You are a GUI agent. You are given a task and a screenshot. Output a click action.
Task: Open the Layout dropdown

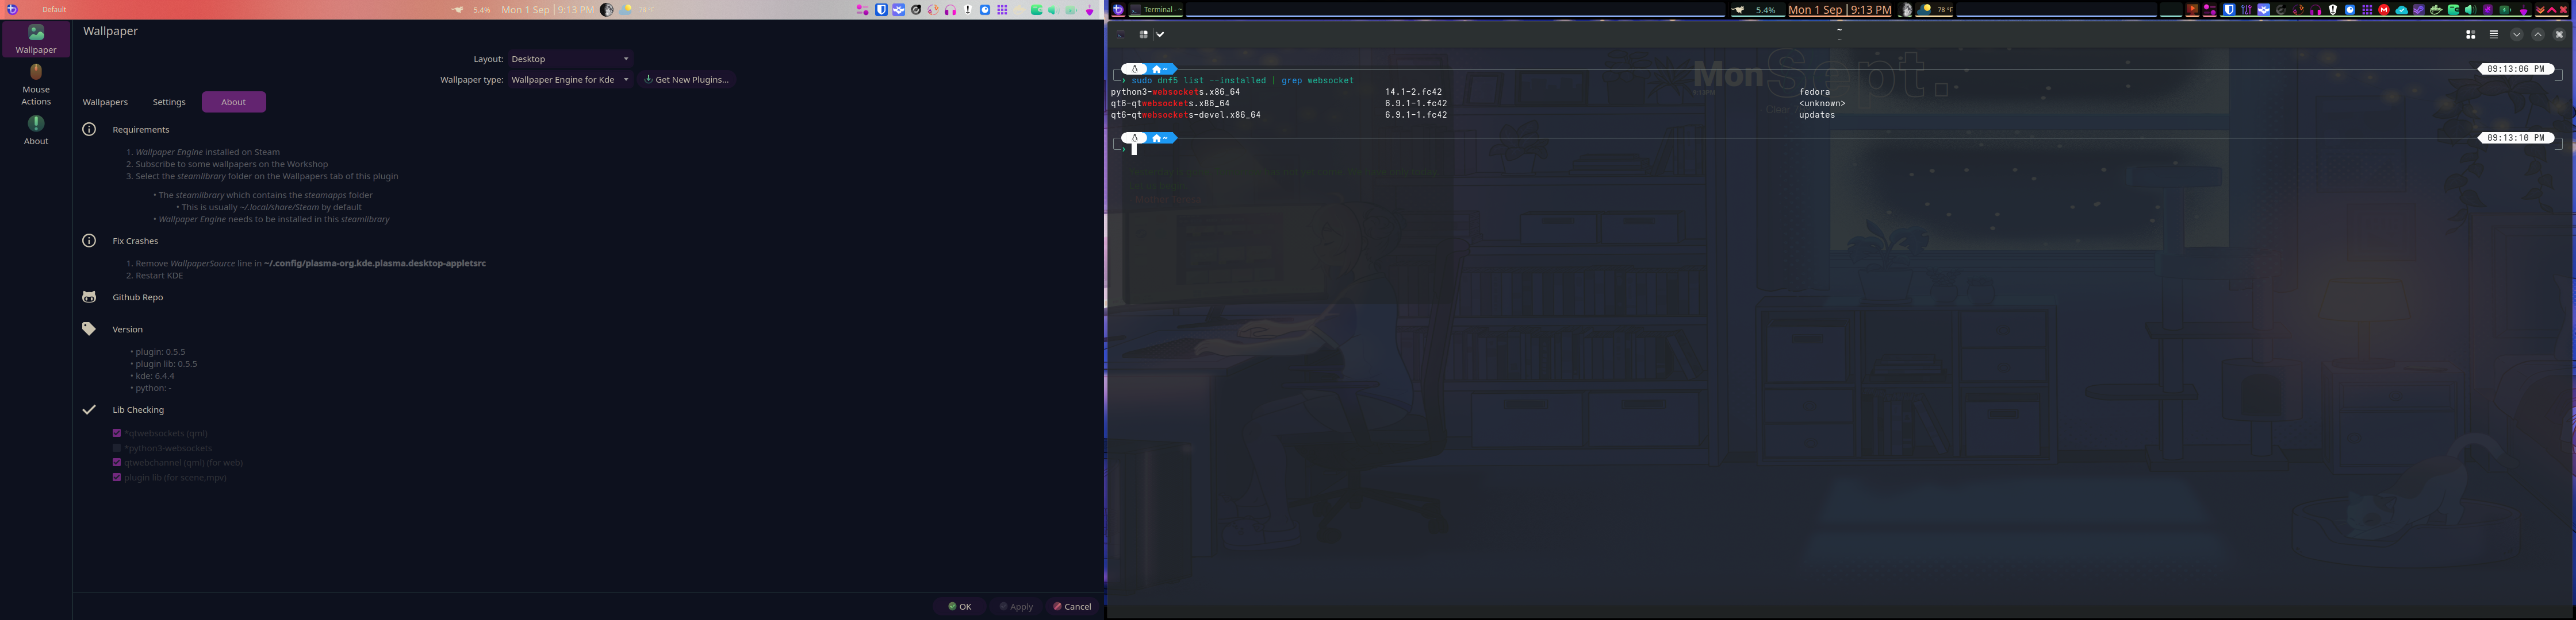[570, 59]
